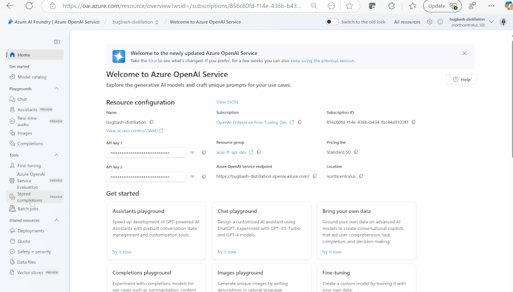Show API key 1 value

coord(193,153)
